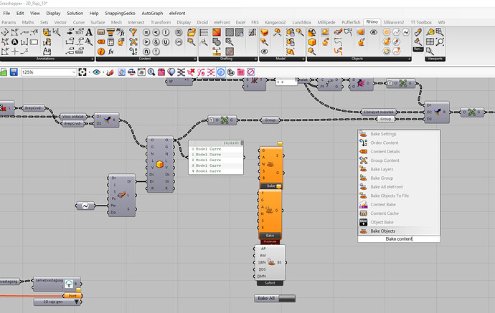
Task: Open the Solution menu
Action: tap(75, 13)
